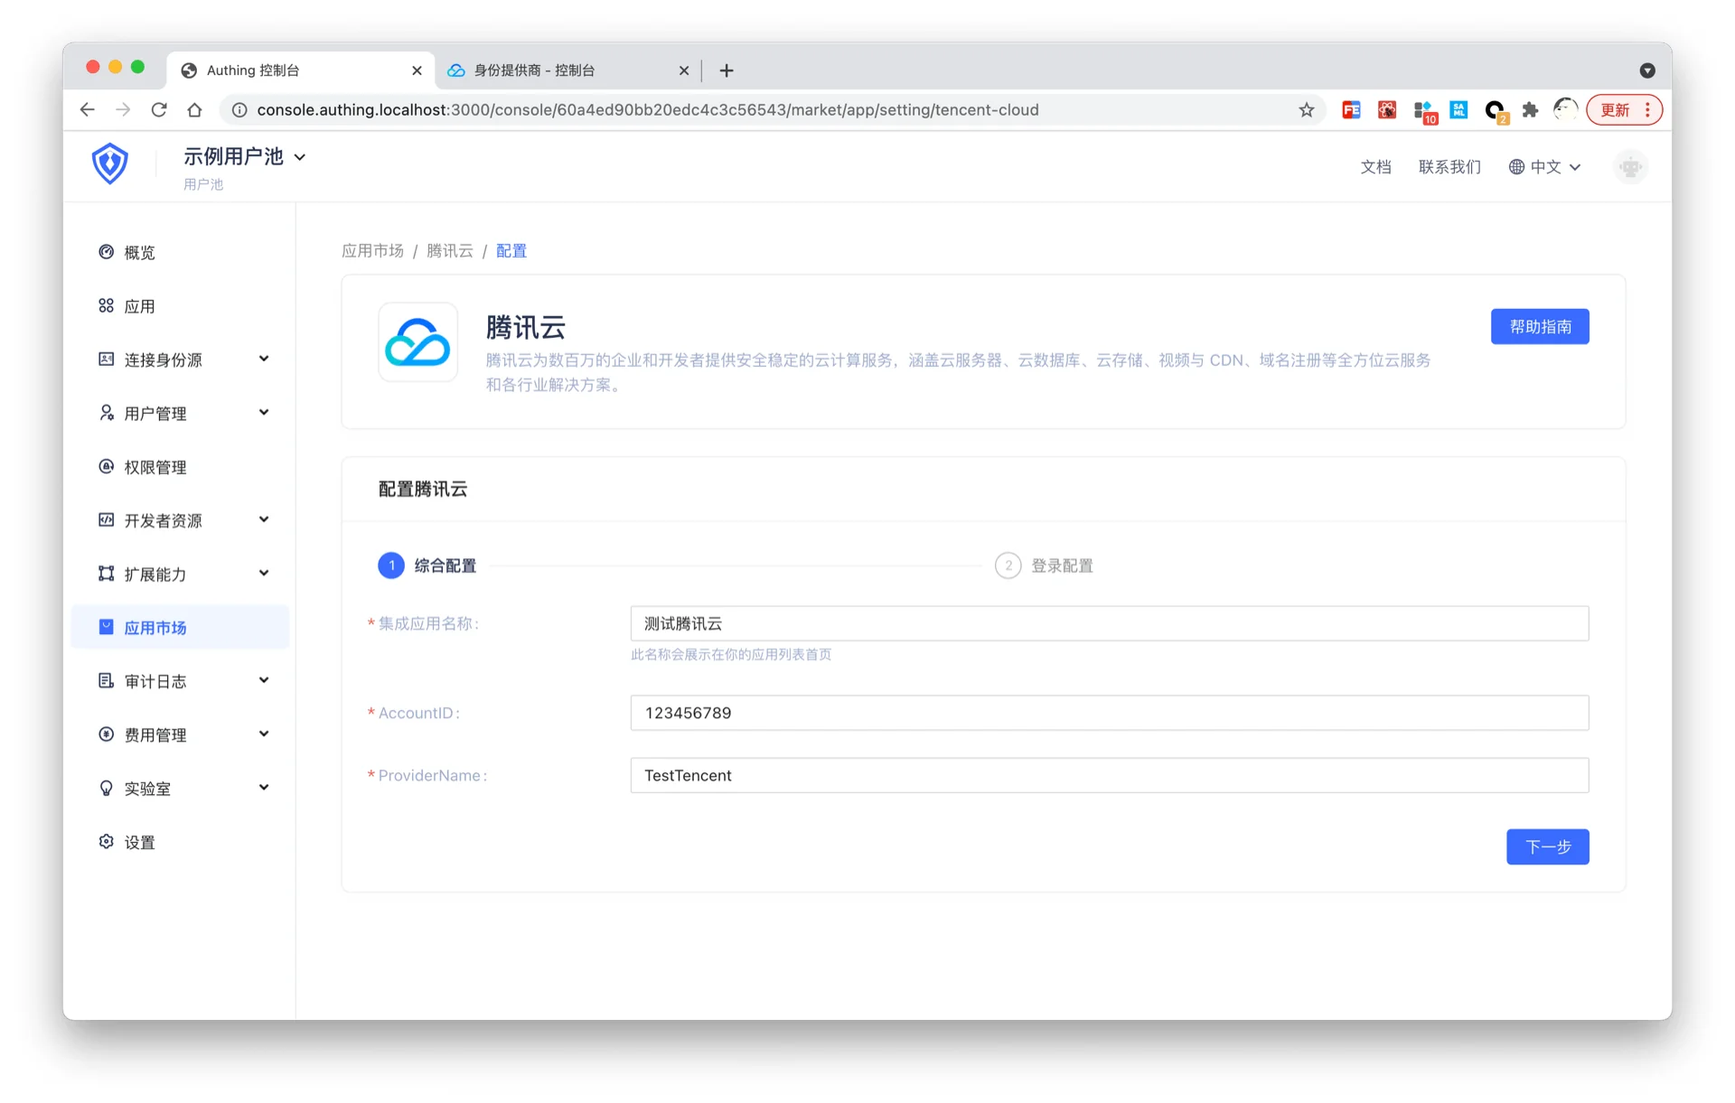1735x1103 pixels.
Task: Go to 应用市场 breadcrumb
Action: (x=372, y=251)
